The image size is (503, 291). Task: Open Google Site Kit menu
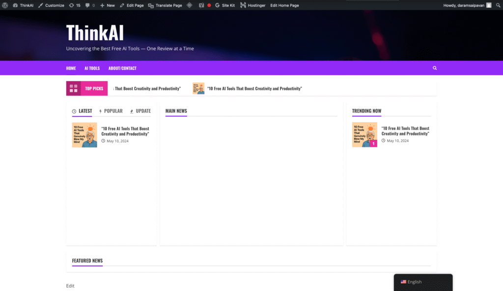225,5
